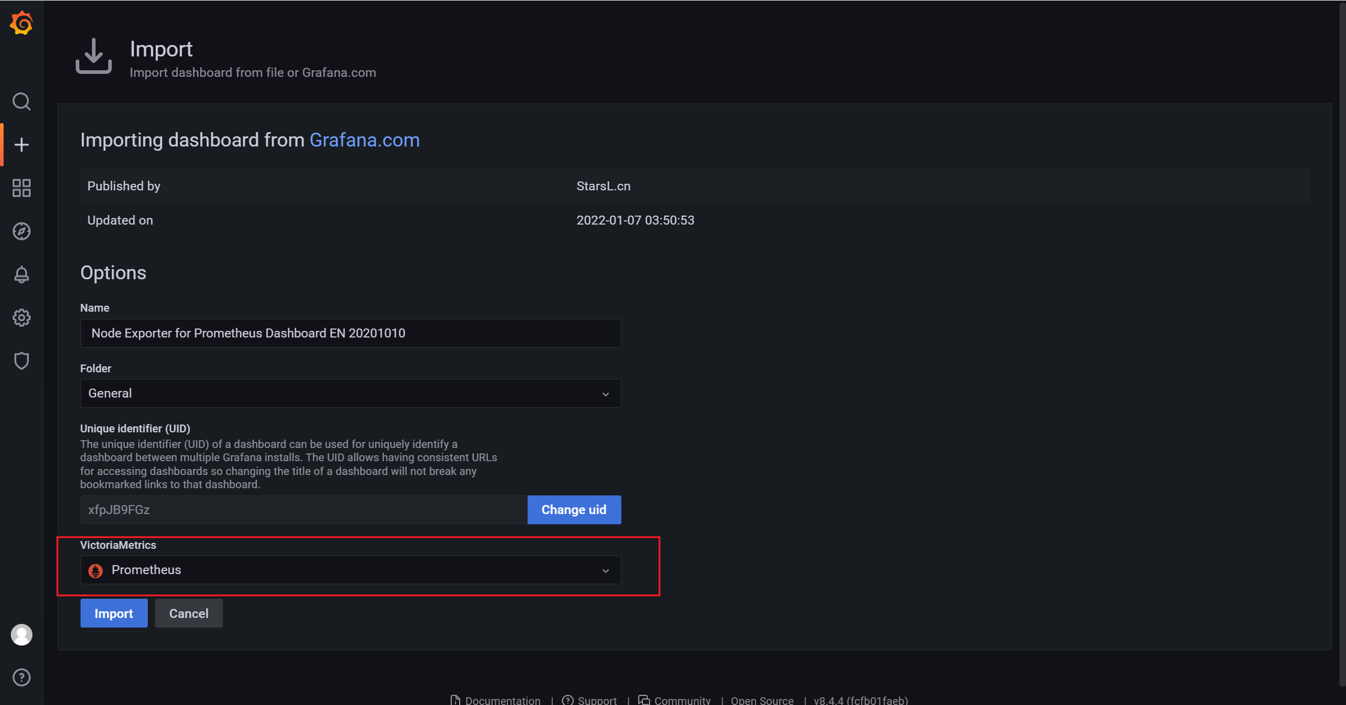Click the Grafana logo home icon
Viewport: 1346px width, 705px height.
point(22,23)
